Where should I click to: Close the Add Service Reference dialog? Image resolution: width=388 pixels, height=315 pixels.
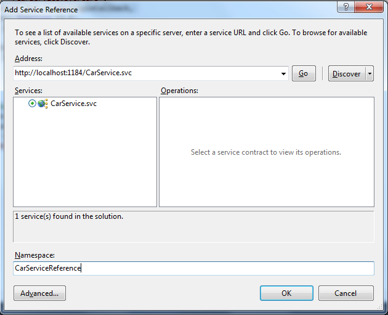pyautogui.click(x=369, y=7)
